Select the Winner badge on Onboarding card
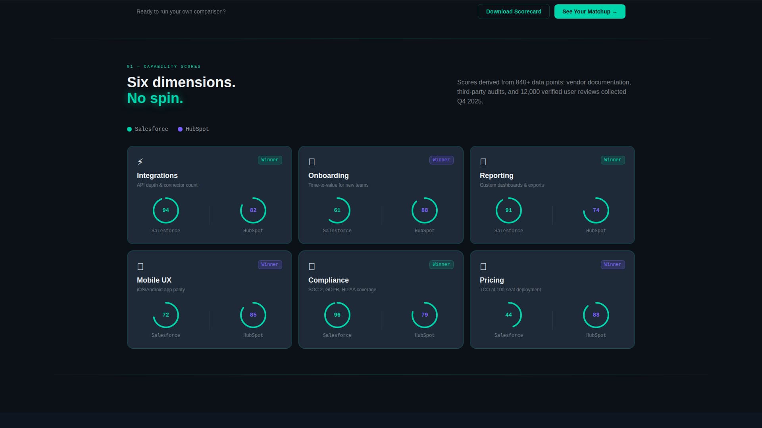 click(x=441, y=160)
